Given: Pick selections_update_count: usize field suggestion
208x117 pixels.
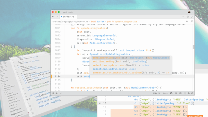Looking at the screenshot, I should [x=131, y=69].
